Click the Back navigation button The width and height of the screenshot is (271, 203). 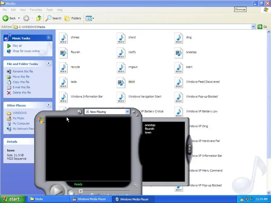tap(9, 18)
